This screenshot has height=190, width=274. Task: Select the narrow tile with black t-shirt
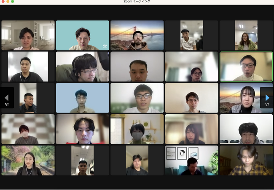(x=137, y=161)
